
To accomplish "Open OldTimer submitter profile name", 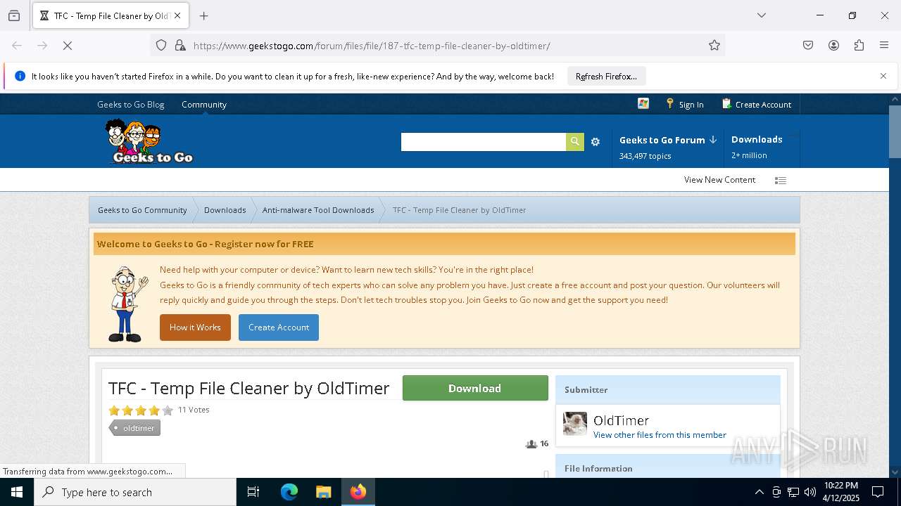I will 621,420.
